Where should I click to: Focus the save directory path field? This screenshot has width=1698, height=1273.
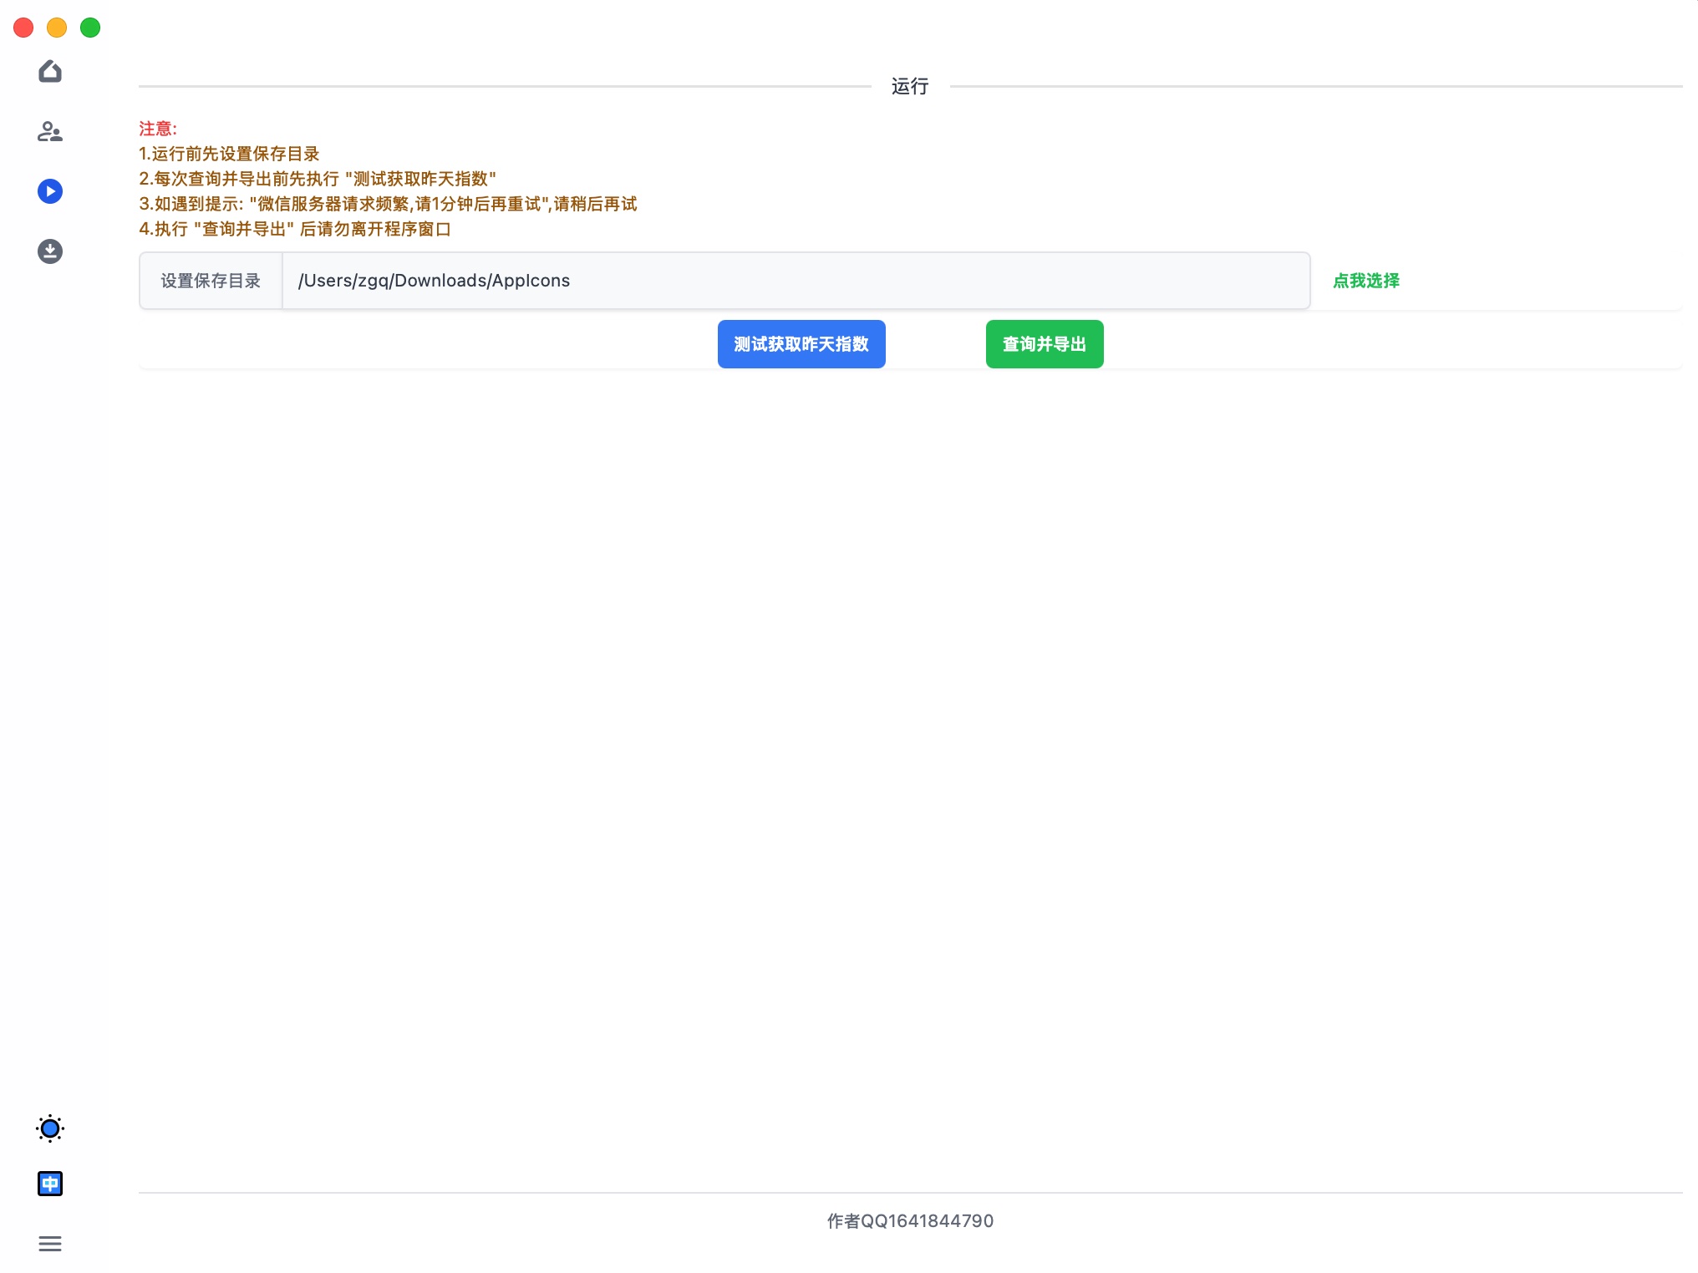[794, 281]
